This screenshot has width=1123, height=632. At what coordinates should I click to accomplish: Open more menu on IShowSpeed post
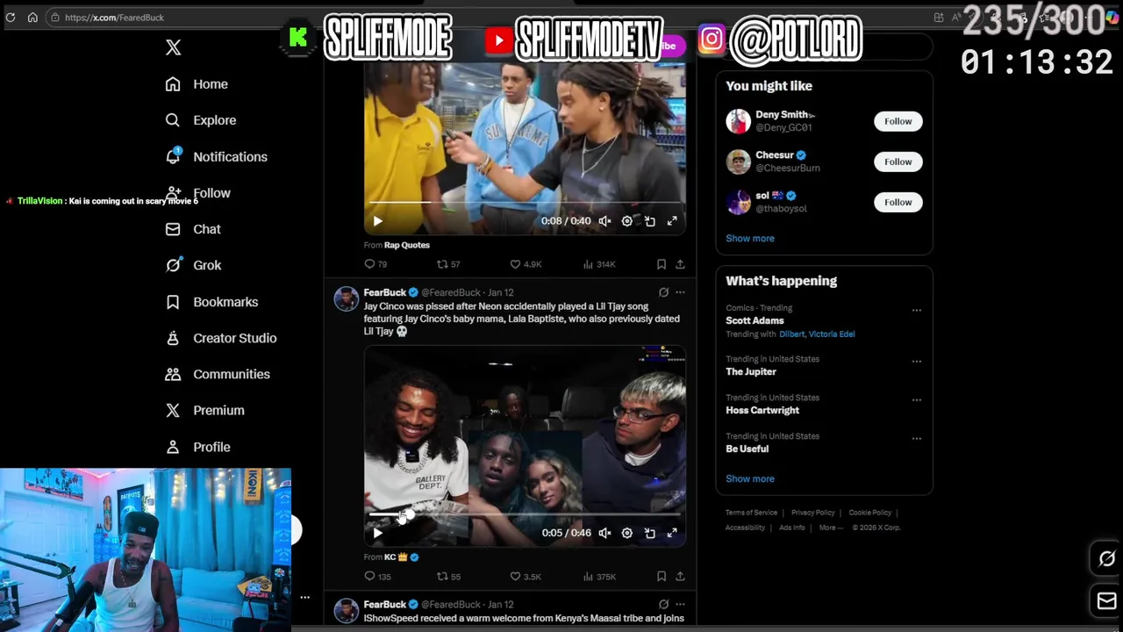(x=680, y=605)
